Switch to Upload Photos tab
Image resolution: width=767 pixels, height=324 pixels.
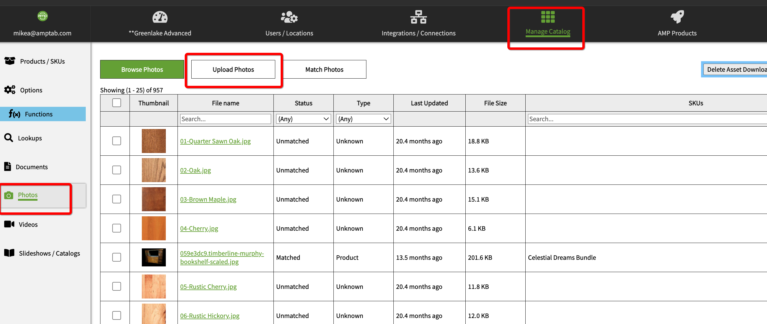coord(233,69)
